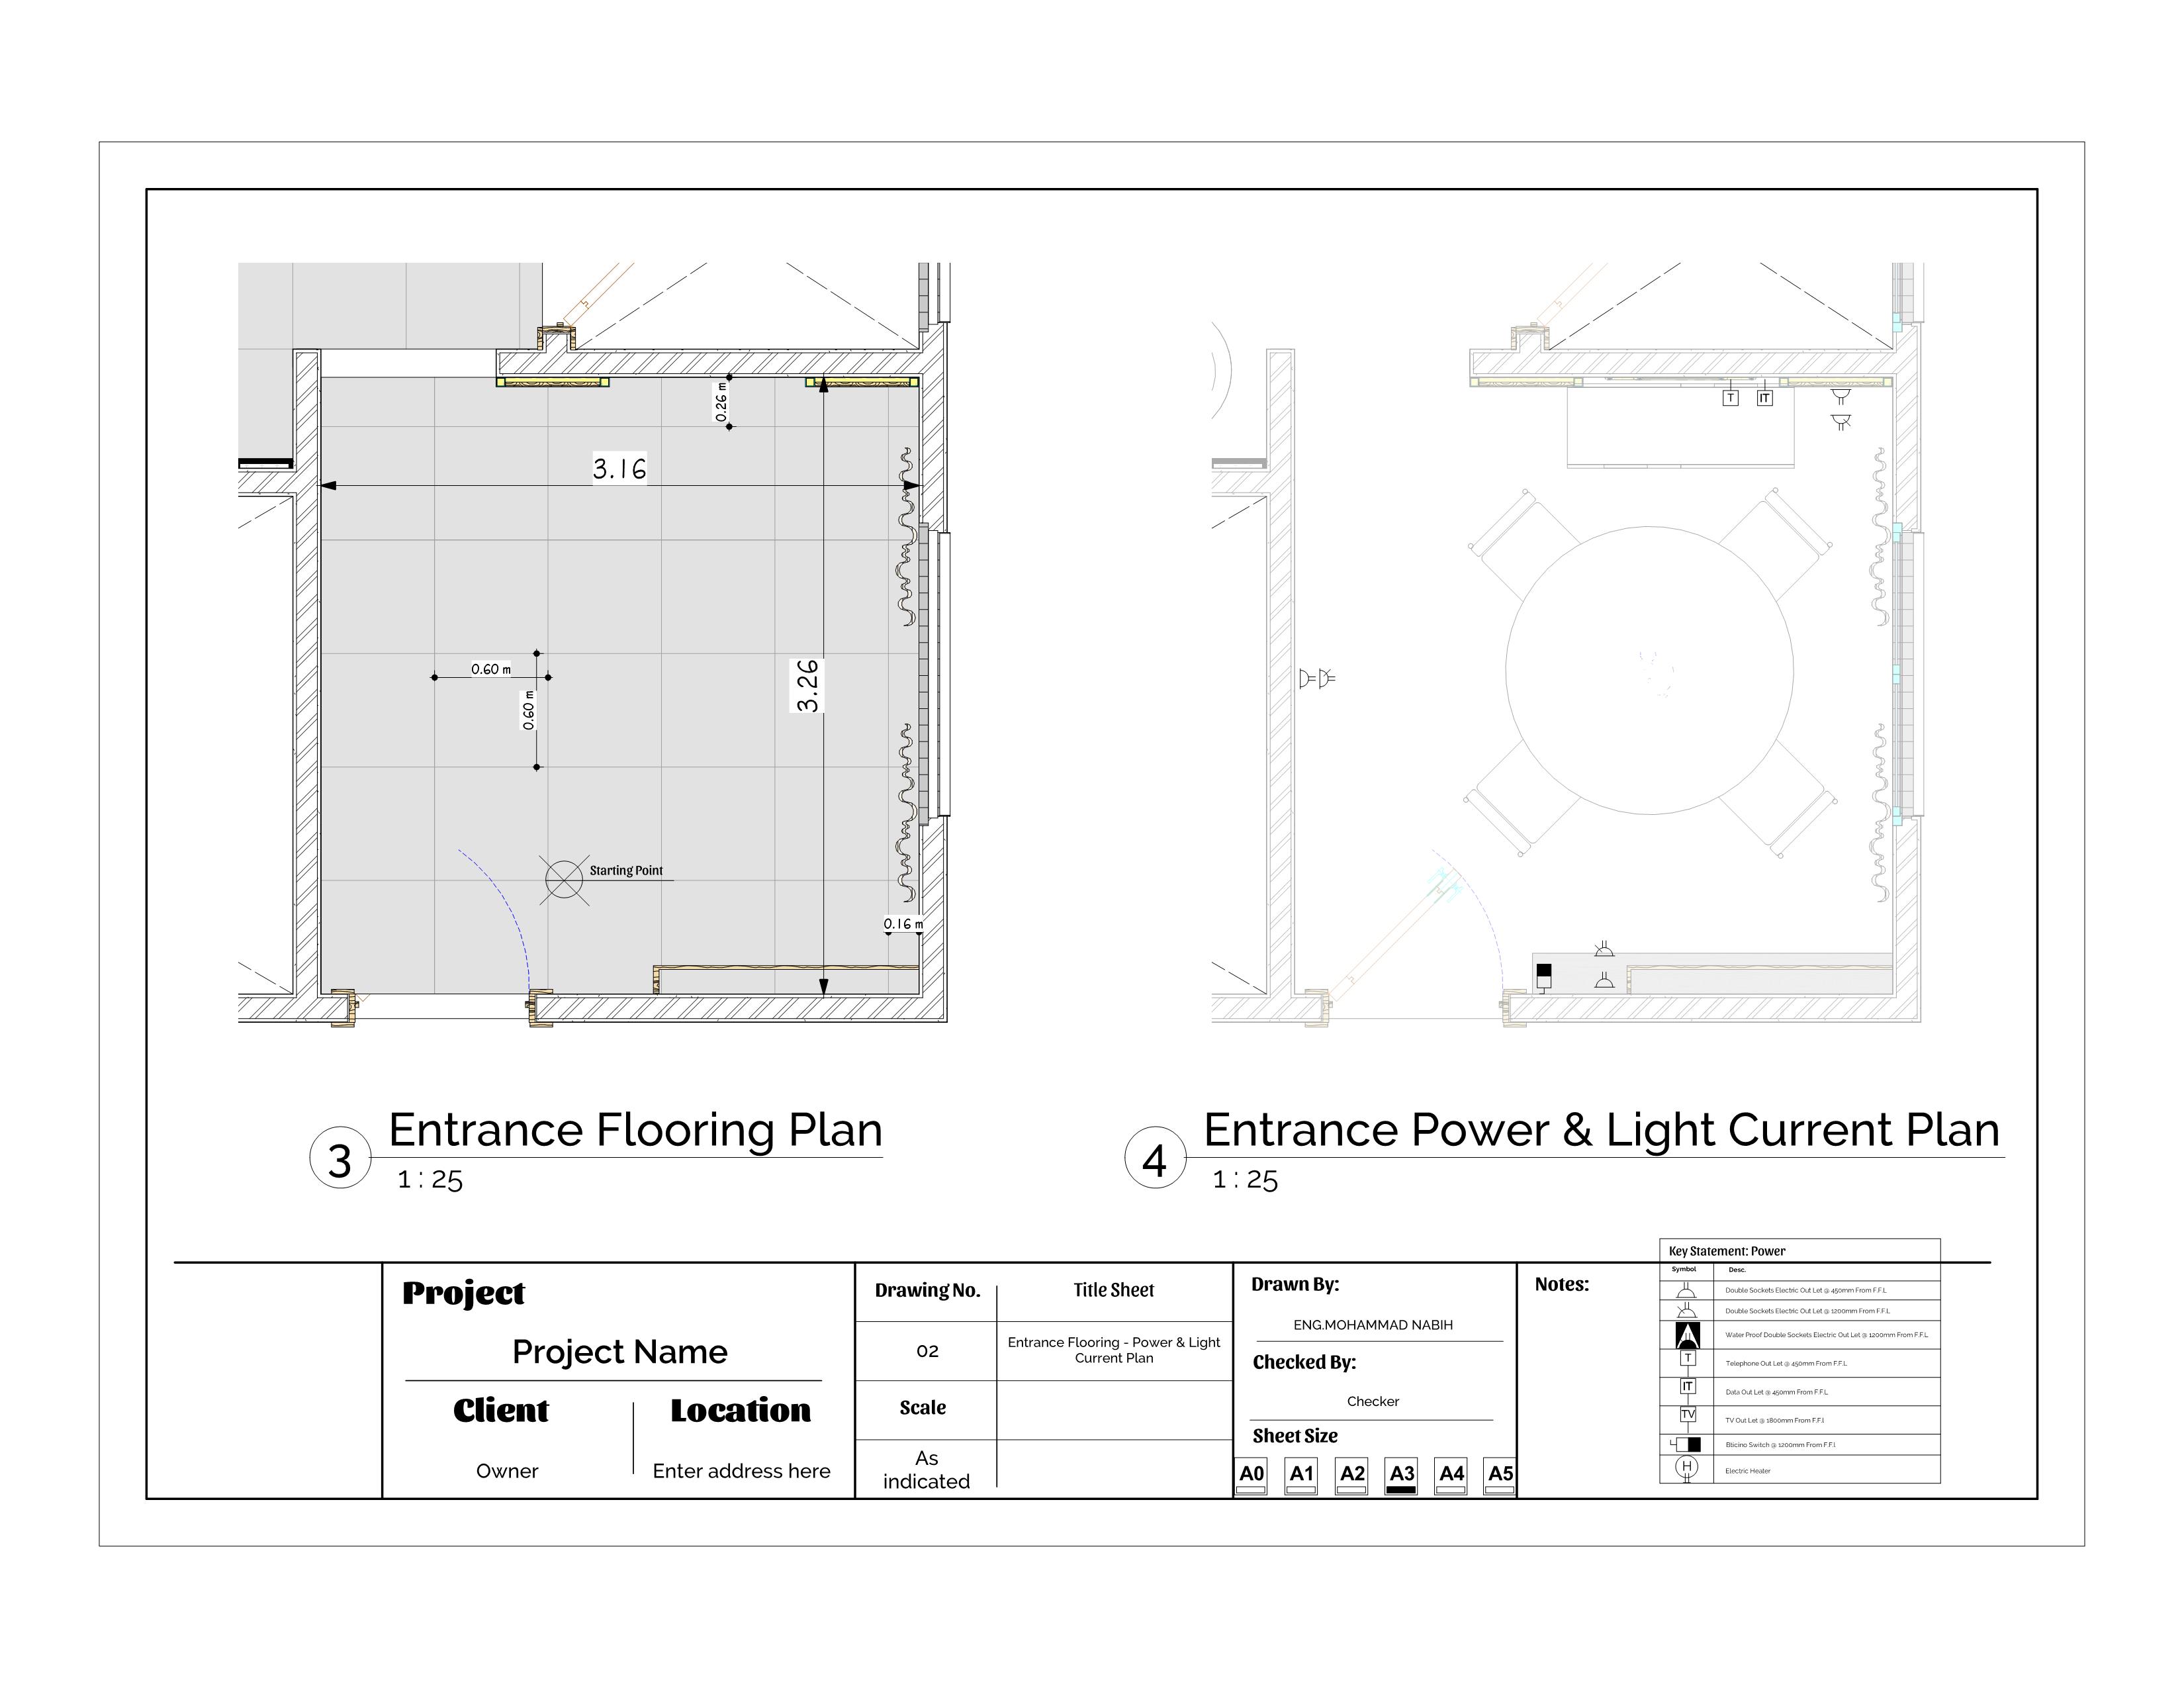Screen dimensions: 2184x1688
Task: Select the A5 sheet size box
Action: pyautogui.click(x=1500, y=1476)
